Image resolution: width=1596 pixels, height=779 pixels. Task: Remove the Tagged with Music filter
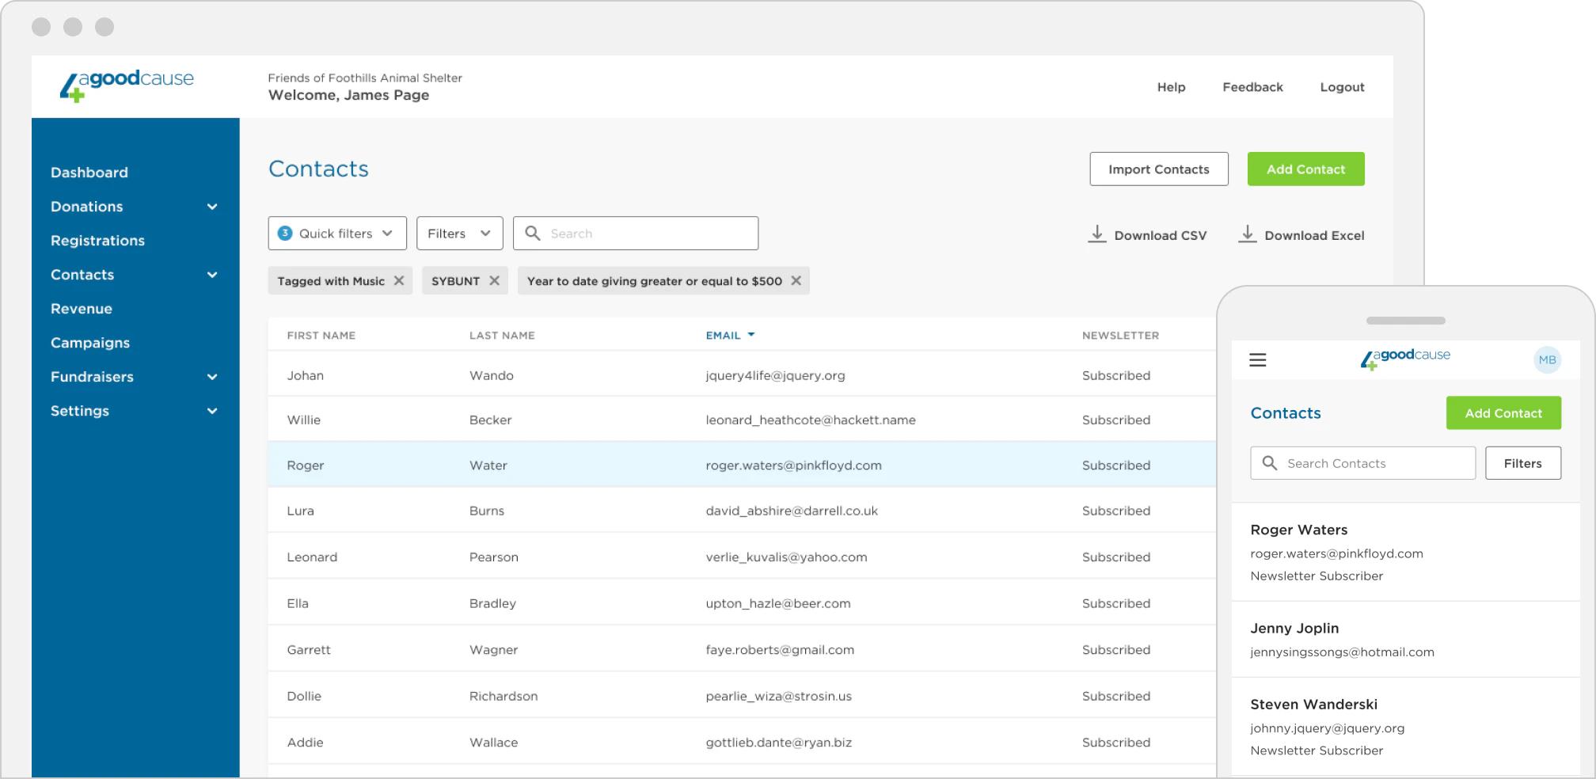tap(399, 281)
